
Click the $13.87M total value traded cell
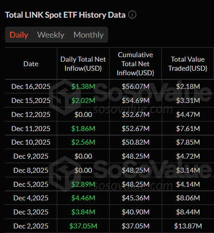tap(188, 226)
